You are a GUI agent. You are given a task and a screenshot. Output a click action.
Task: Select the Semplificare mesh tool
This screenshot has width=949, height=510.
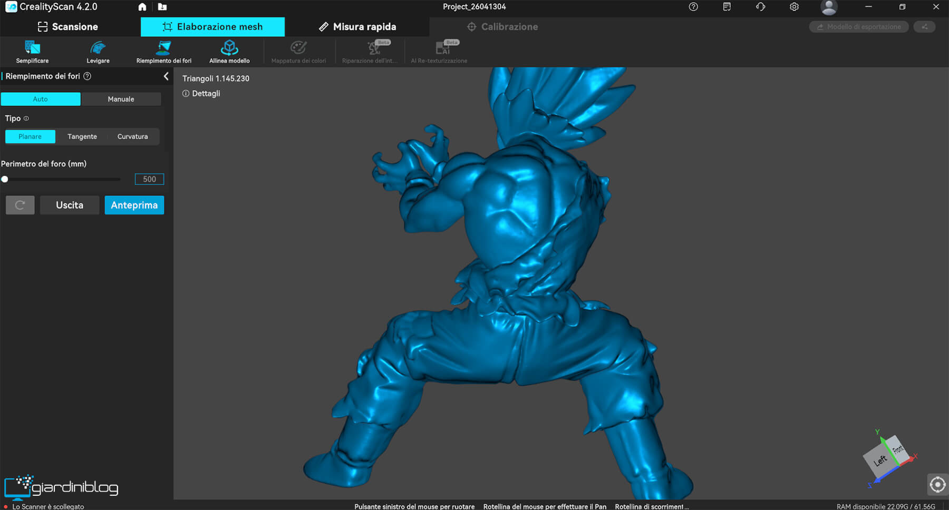pyautogui.click(x=32, y=52)
